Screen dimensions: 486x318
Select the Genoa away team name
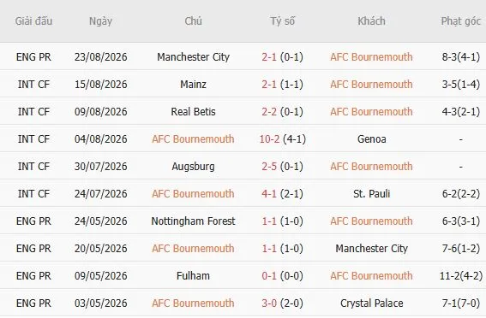[372, 139]
